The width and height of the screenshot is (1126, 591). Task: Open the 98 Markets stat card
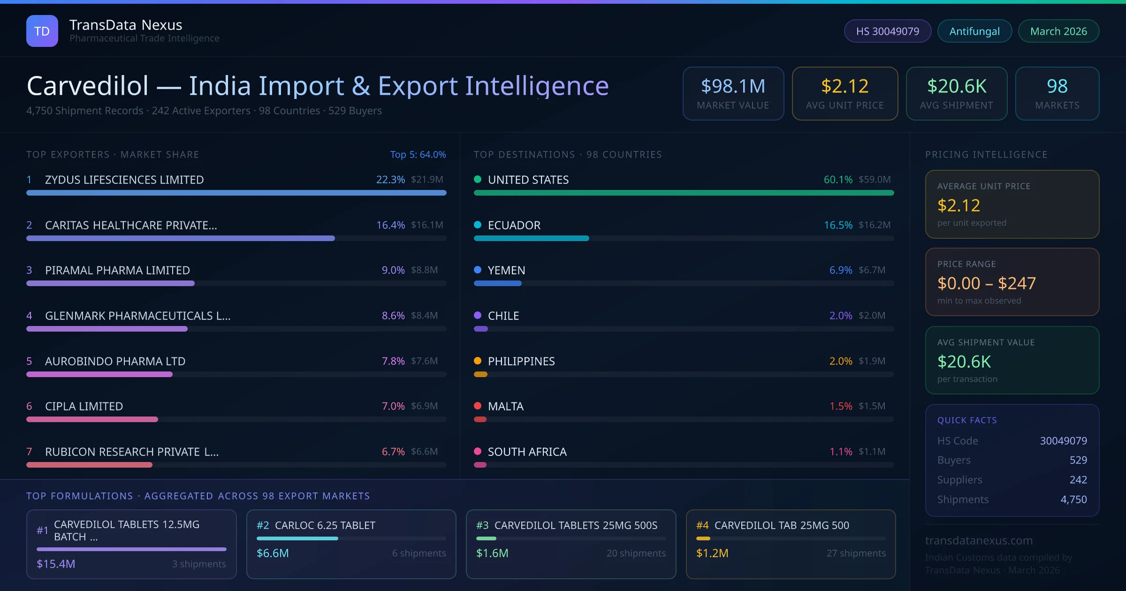(1057, 93)
